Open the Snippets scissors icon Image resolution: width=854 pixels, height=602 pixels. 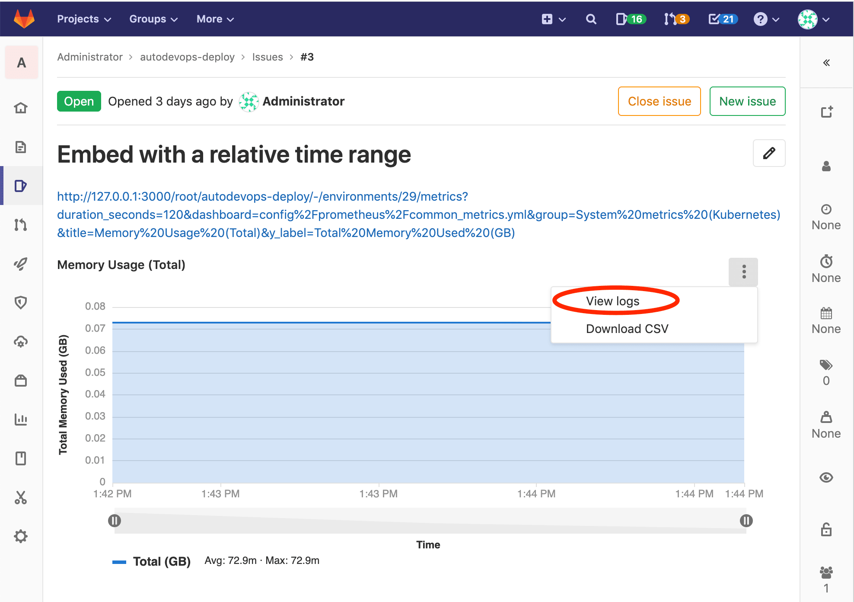tap(21, 498)
